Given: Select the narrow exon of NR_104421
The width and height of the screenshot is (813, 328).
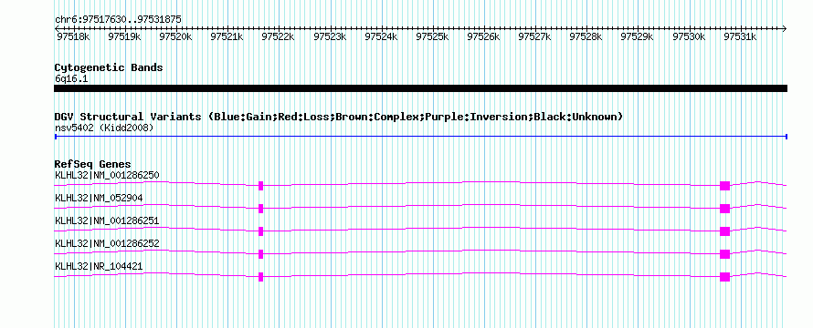Looking at the screenshot, I should [261, 277].
